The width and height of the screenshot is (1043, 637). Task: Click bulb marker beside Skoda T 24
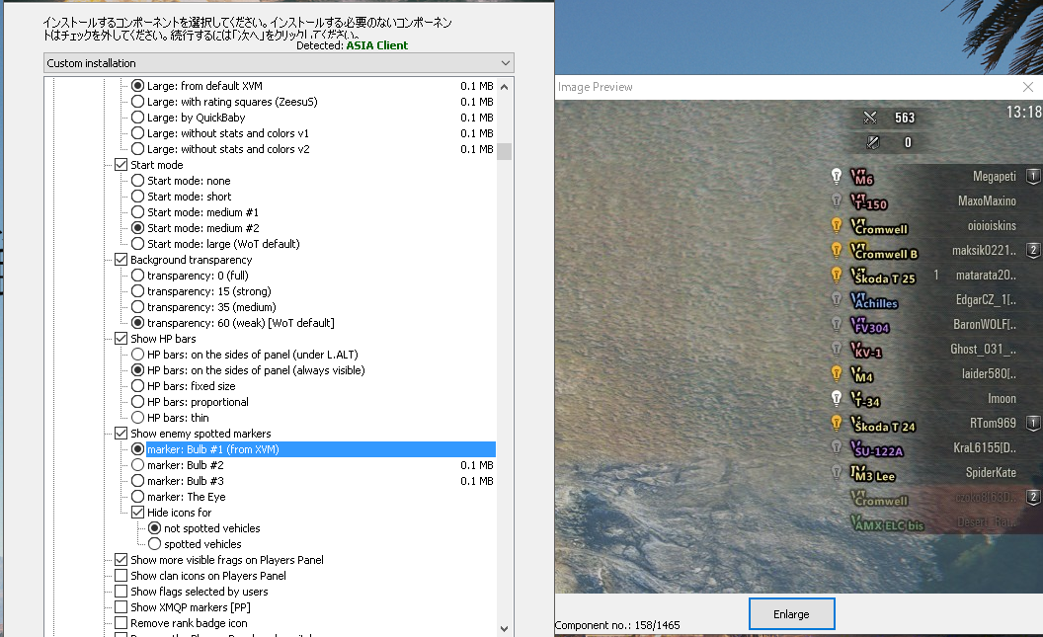pyautogui.click(x=837, y=423)
